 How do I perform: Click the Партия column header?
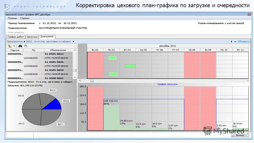(x=15, y=50)
